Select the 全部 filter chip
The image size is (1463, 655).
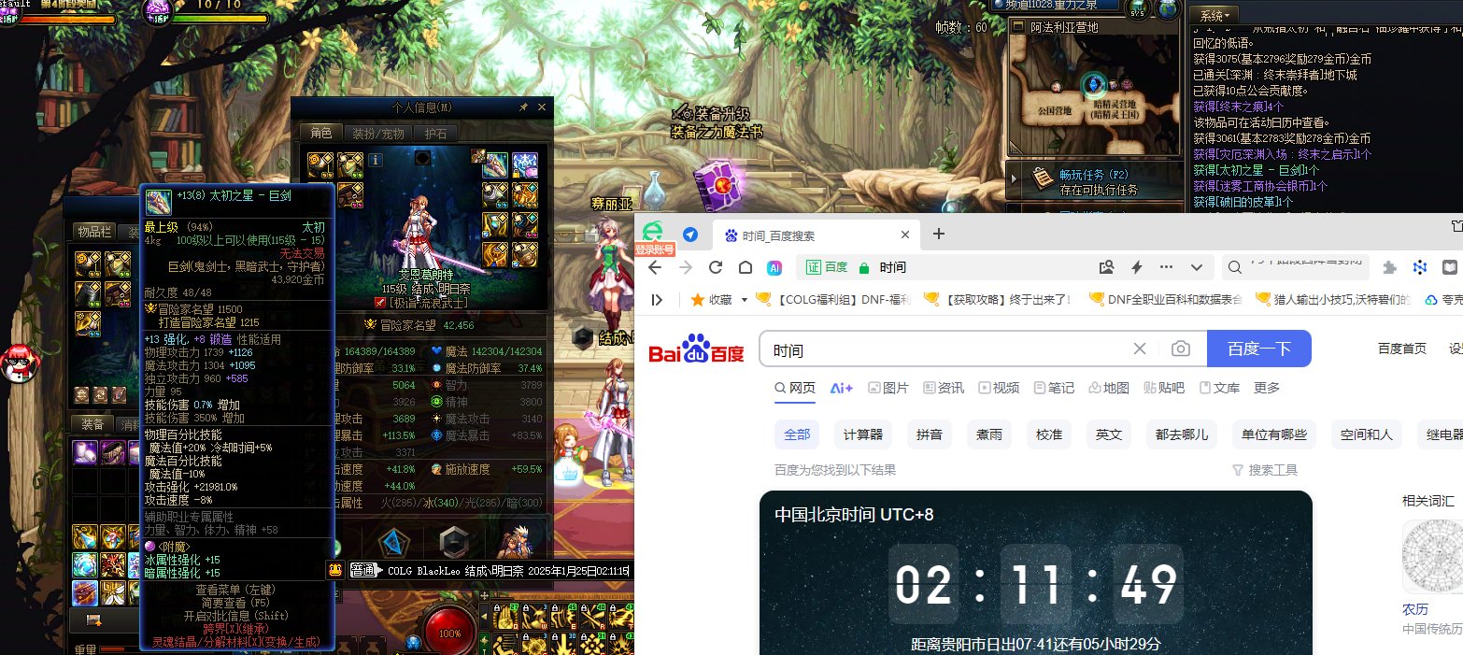[797, 434]
